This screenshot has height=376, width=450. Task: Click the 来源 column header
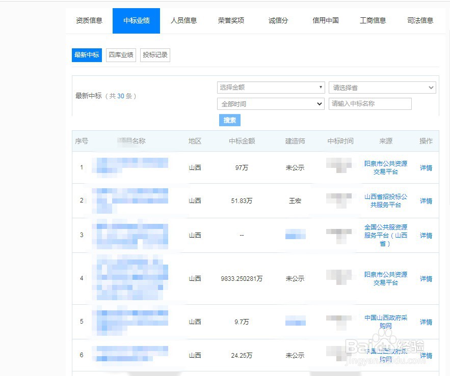click(386, 141)
